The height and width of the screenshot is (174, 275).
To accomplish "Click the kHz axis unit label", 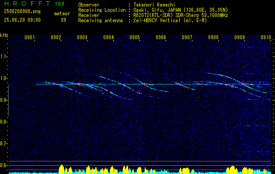I will click(x=4, y=35).
